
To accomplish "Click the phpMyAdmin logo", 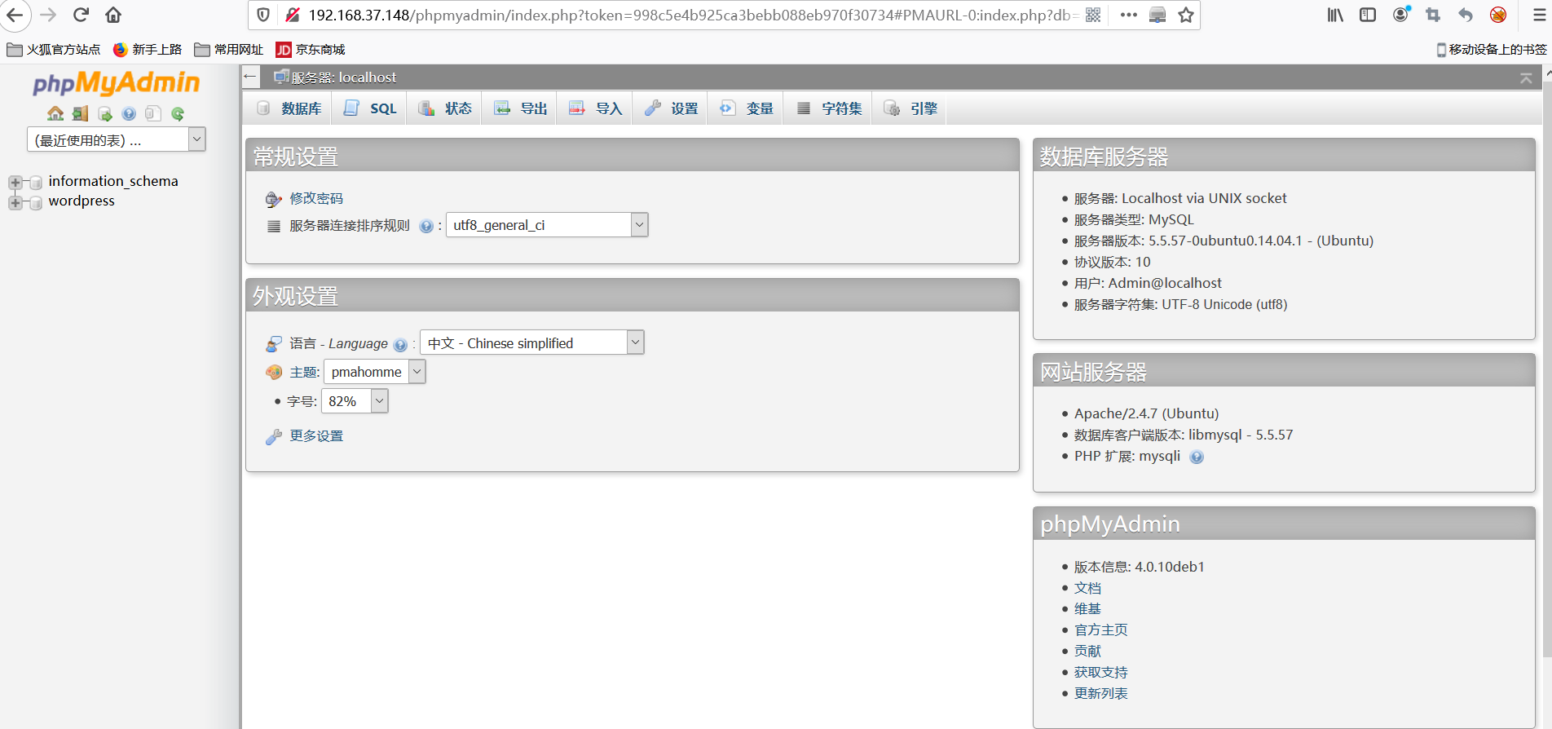I will [x=116, y=82].
